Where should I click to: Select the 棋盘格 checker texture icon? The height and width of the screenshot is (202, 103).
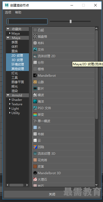pos(35,37)
